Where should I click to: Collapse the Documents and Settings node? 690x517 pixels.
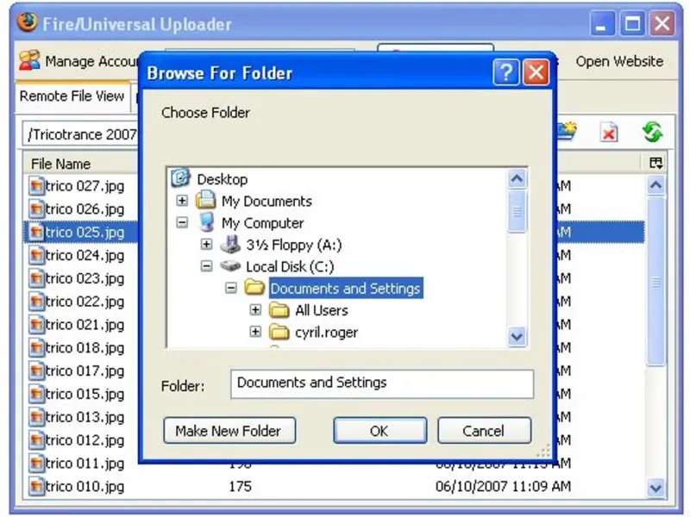tap(231, 288)
